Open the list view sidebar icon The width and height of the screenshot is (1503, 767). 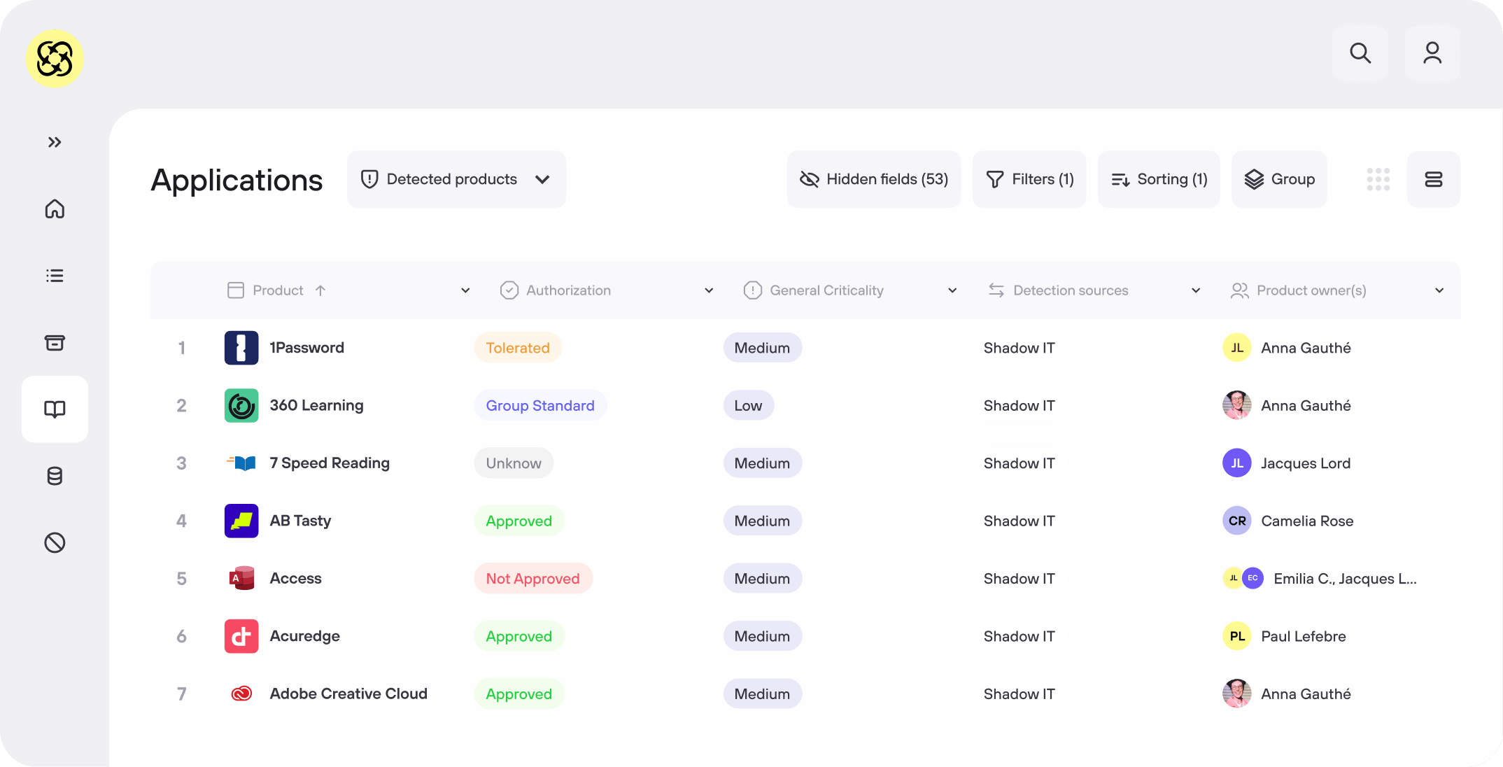pos(55,276)
